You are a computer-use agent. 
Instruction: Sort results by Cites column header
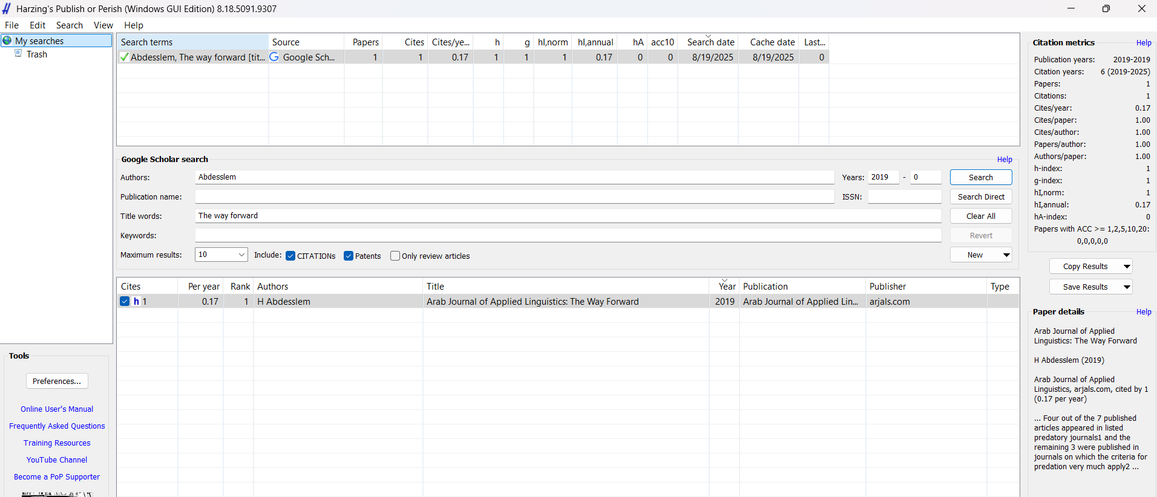click(x=147, y=286)
